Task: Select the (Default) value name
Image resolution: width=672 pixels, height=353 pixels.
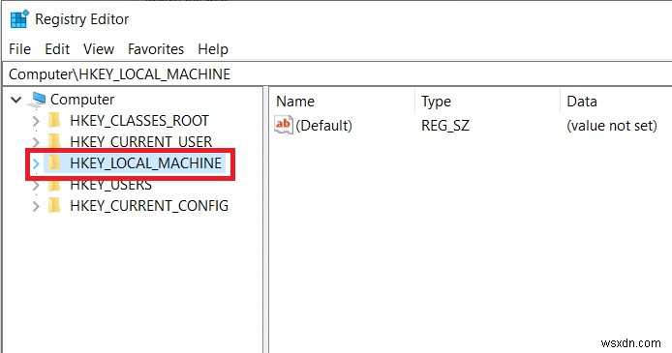Action: pyautogui.click(x=324, y=126)
